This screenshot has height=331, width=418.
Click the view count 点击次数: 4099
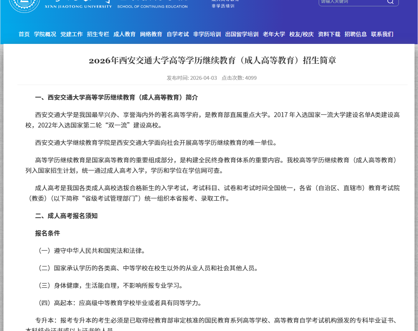(x=239, y=78)
